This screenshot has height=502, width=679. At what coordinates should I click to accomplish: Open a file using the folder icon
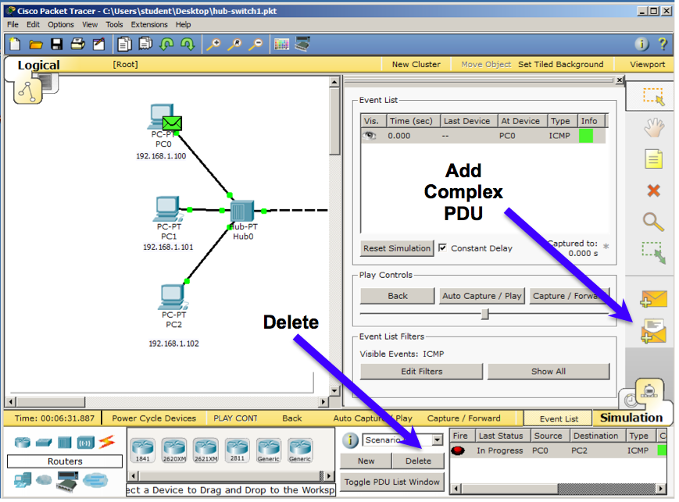click(x=35, y=45)
